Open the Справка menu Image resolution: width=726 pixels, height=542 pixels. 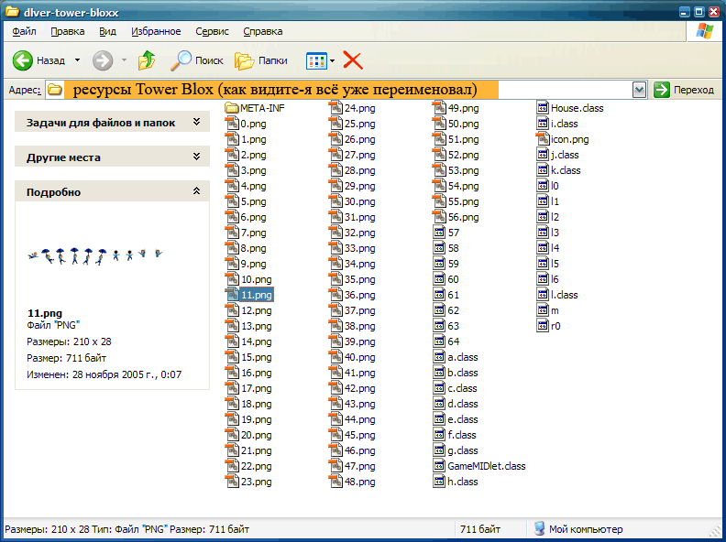click(263, 31)
